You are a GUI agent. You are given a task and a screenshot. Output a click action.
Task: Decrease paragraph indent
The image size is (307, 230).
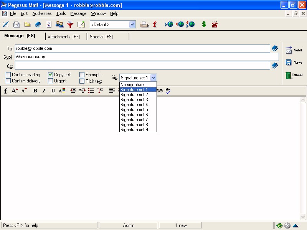point(83,91)
